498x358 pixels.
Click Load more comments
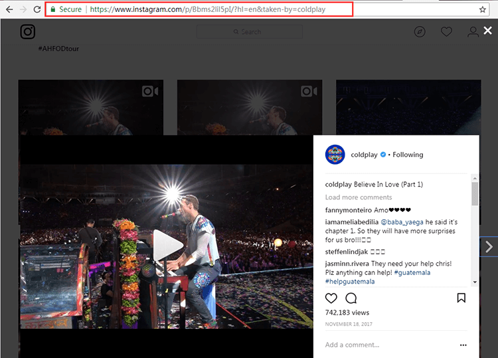pyautogui.click(x=359, y=197)
